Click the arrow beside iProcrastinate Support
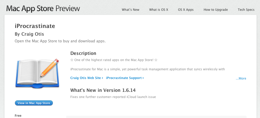This screenshot has height=118, width=260. coord(143,78)
